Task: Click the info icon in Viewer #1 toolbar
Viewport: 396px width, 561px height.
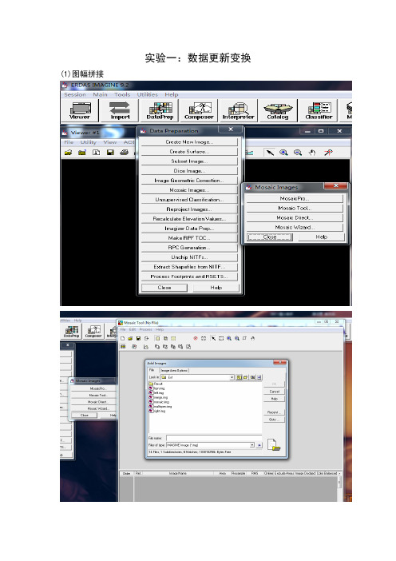Action: click(x=96, y=153)
